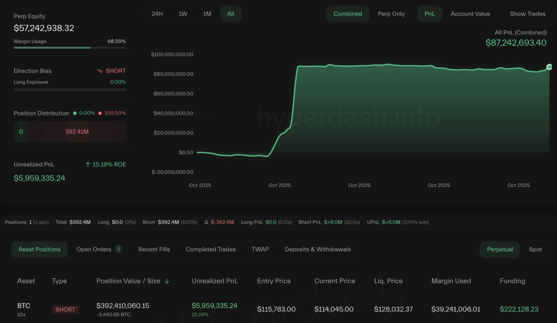
Task: Choose the 1M chart range
Action: click(x=207, y=14)
